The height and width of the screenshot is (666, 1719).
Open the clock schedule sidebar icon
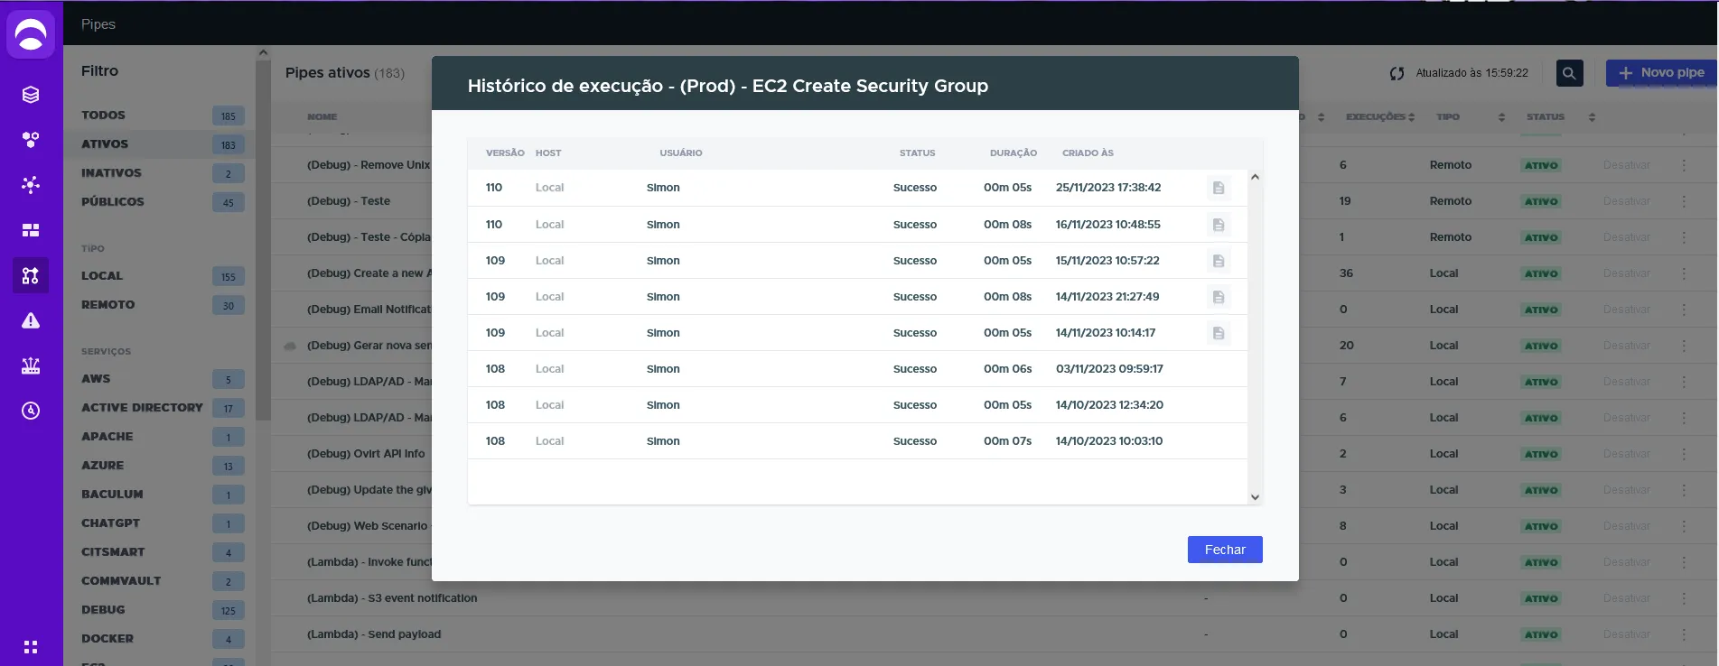[x=31, y=411]
